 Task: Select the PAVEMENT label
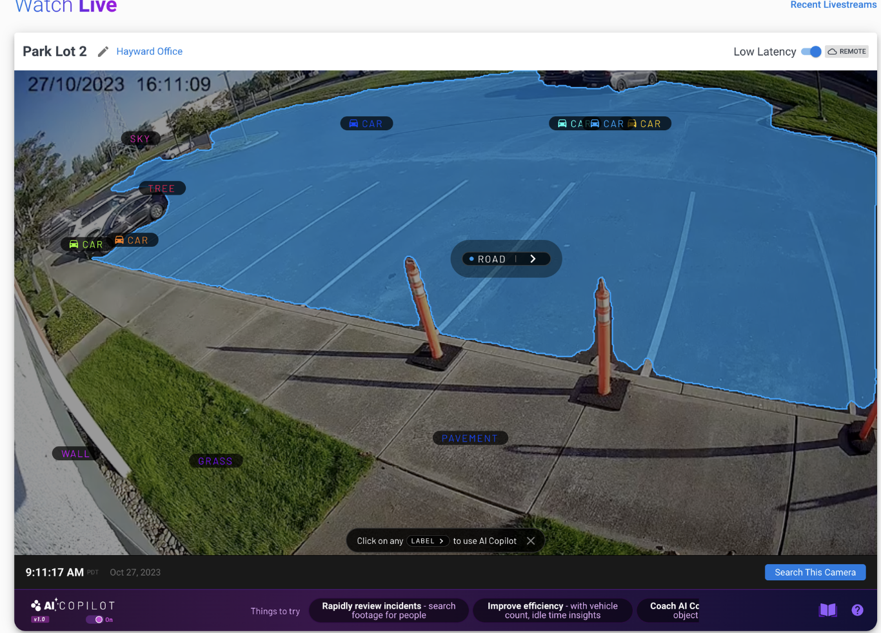[x=470, y=438]
